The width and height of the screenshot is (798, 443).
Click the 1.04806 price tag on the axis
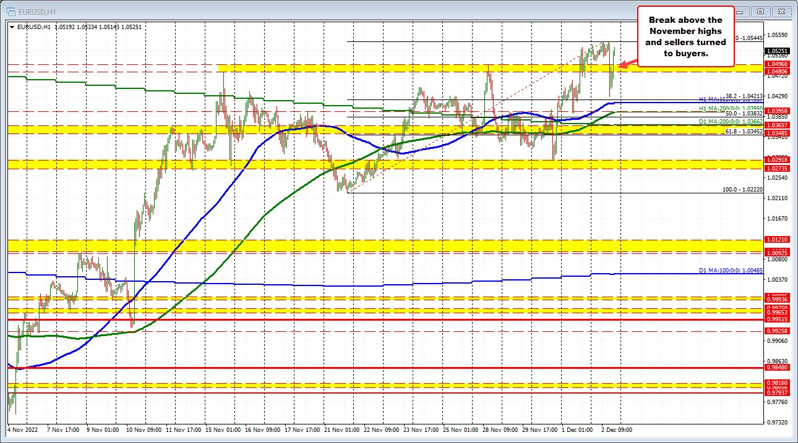tap(776, 71)
